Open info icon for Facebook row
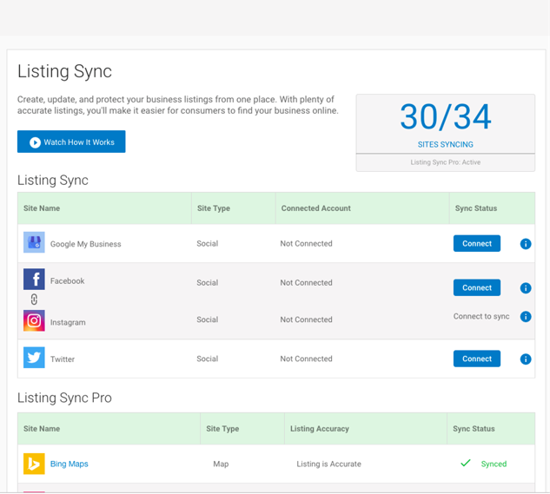550x494 pixels. click(x=525, y=288)
